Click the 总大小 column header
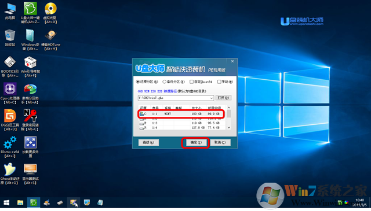The height and width of the screenshot is (211, 371). [197, 108]
